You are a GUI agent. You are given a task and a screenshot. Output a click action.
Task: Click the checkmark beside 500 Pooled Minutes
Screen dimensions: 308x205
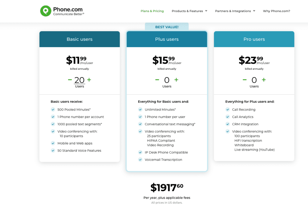(53, 109)
